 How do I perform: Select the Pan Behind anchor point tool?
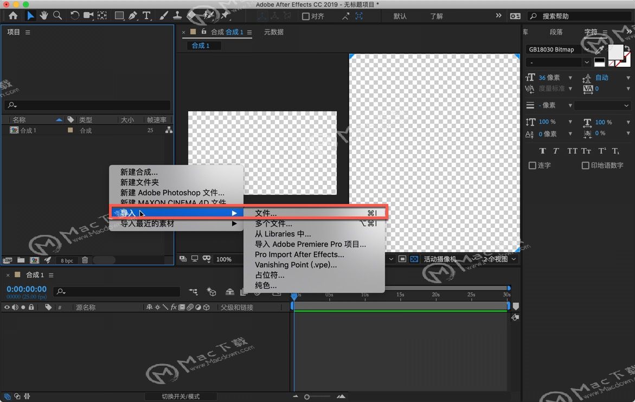tap(102, 16)
